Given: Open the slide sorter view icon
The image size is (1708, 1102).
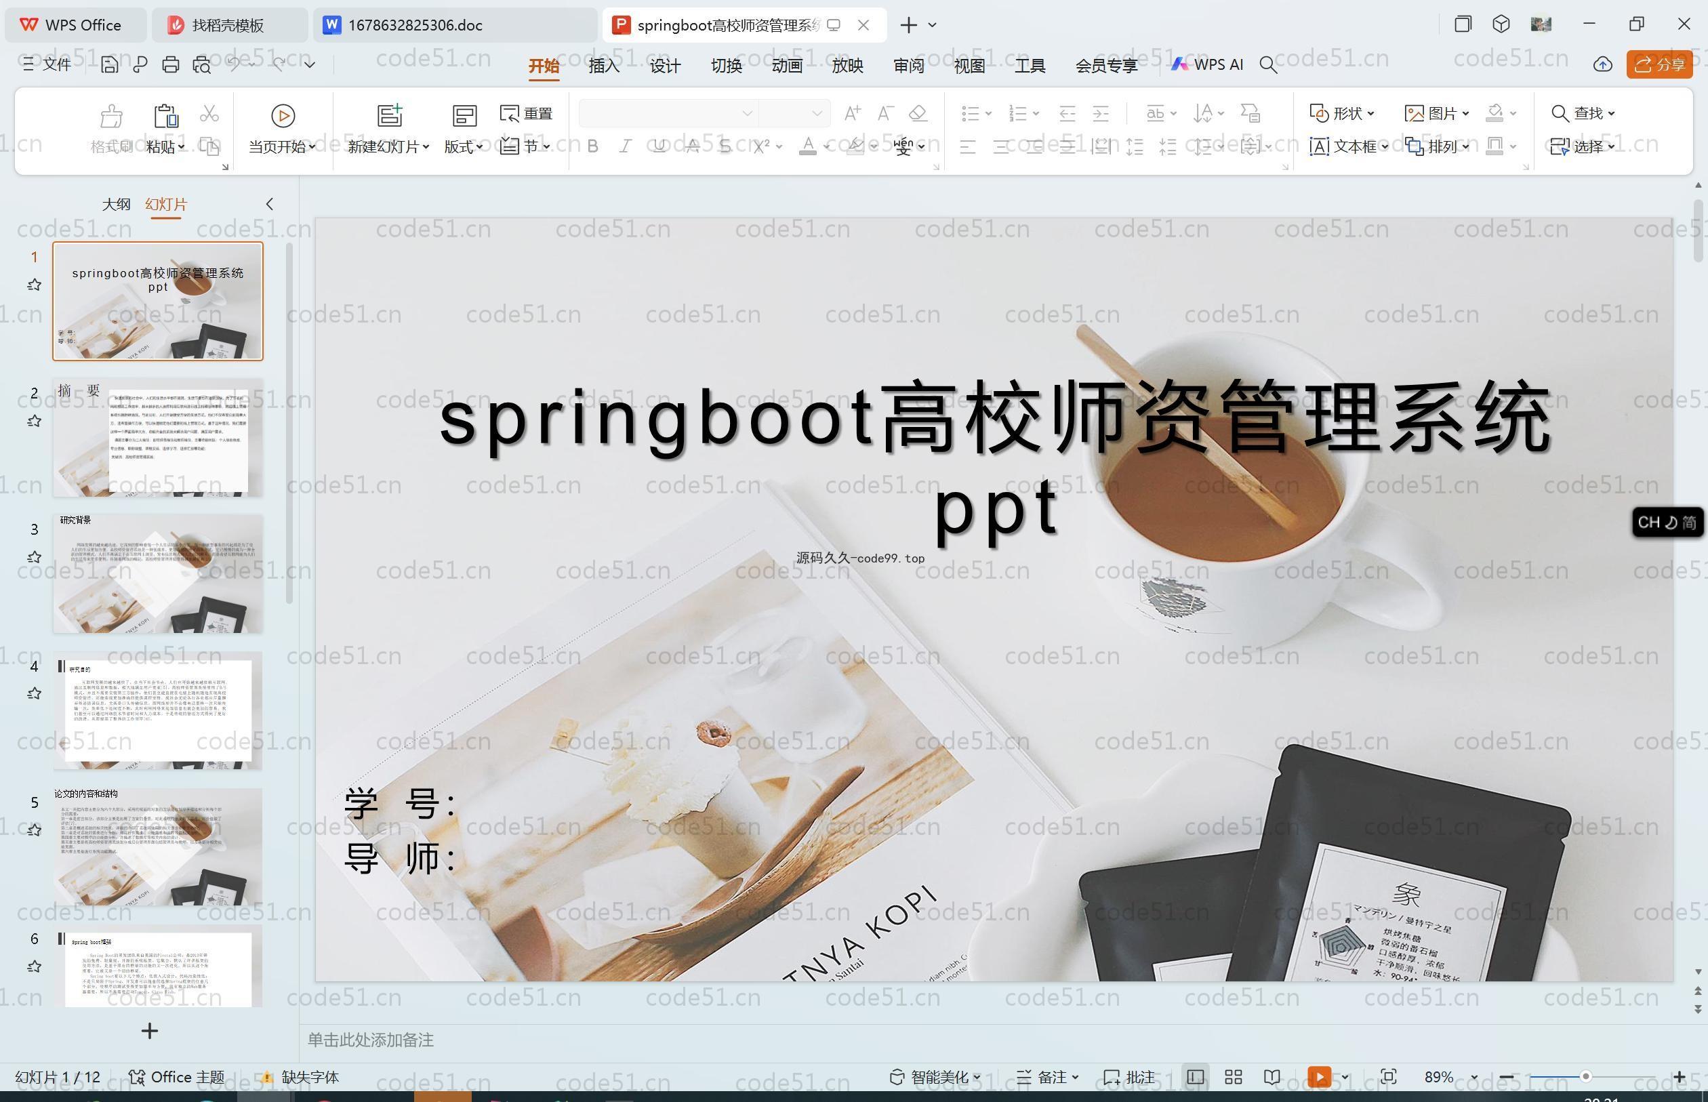Looking at the screenshot, I should 1233,1077.
